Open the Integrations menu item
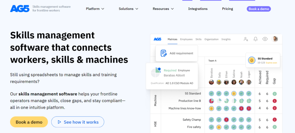 198,9
